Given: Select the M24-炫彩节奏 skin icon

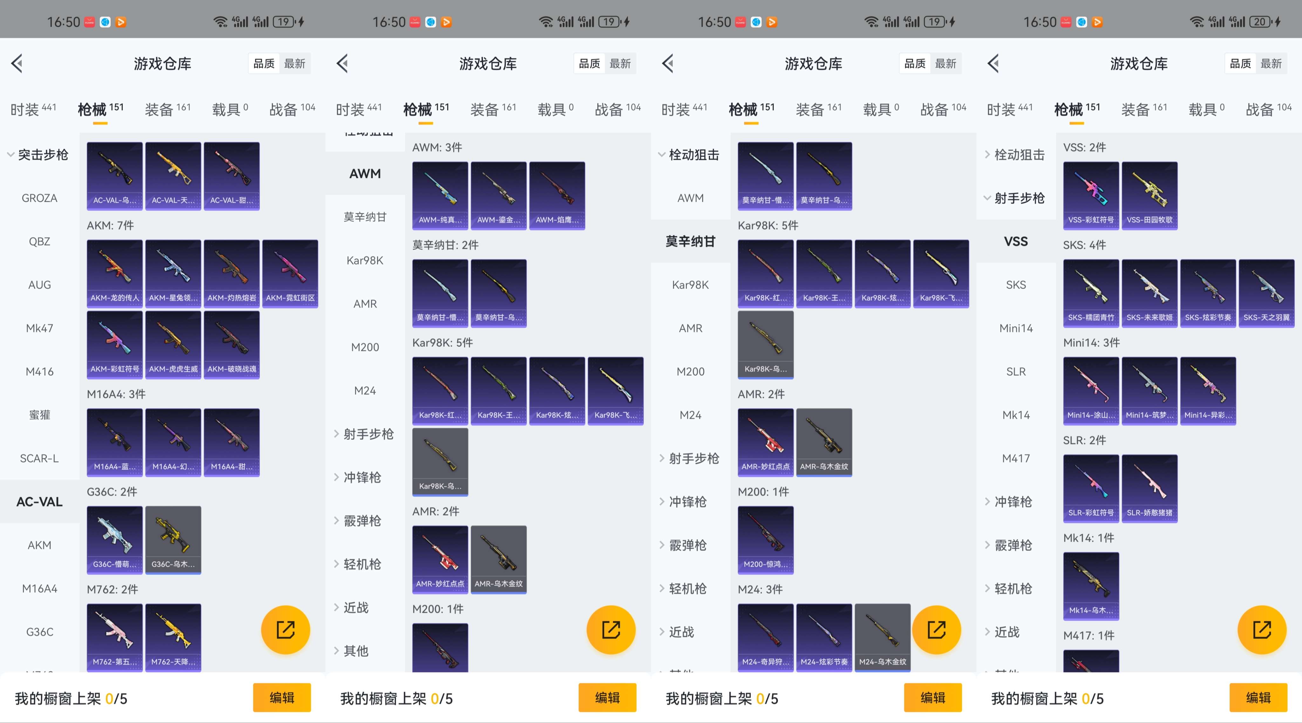Looking at the screenshot, I should [824, 637].
